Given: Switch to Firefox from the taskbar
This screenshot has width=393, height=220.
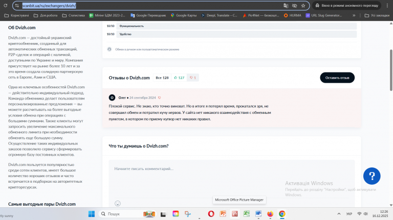Looking at the screenshot, I should tap(270, 214).
